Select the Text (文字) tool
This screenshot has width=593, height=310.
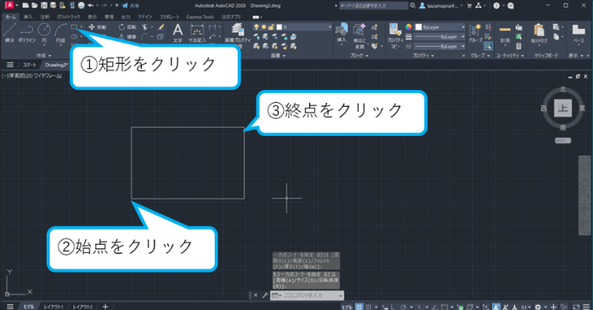pyautogui.click(x=178, y=32)
